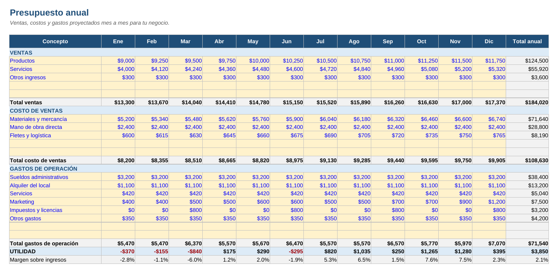Screen dimensions: 558x273
Task: Select Total ventas annual value $184,020
Action: coord(527,102)
